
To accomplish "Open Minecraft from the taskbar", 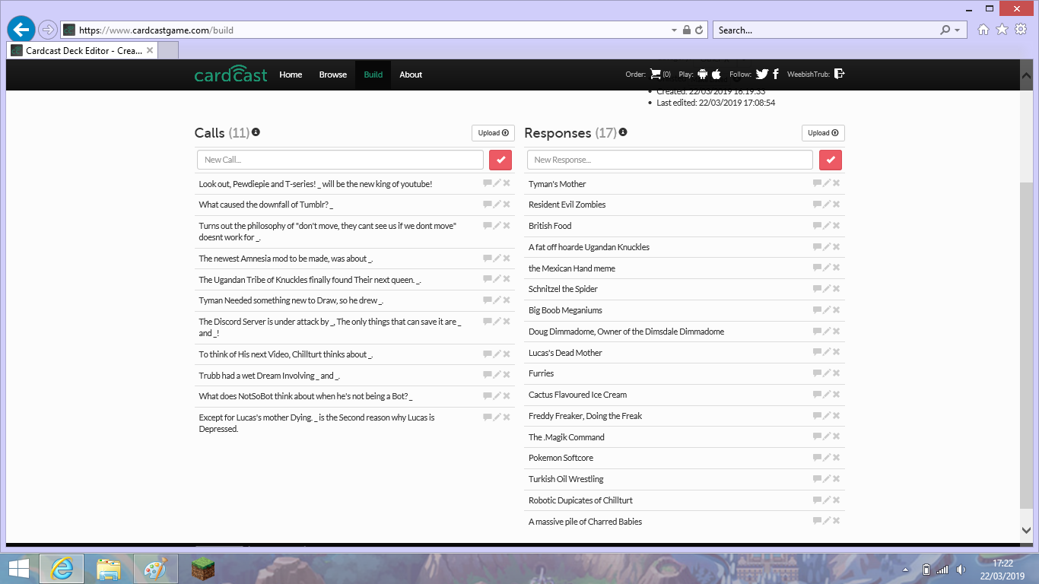I will [203, 569].
